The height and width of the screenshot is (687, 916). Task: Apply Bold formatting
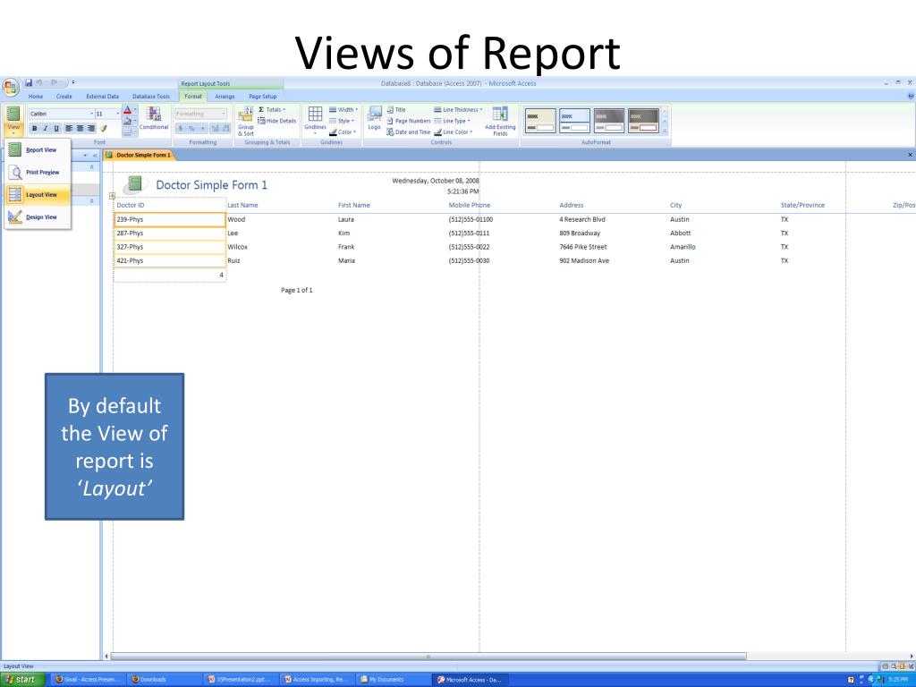pyautogui.click(x=35, y=129)
